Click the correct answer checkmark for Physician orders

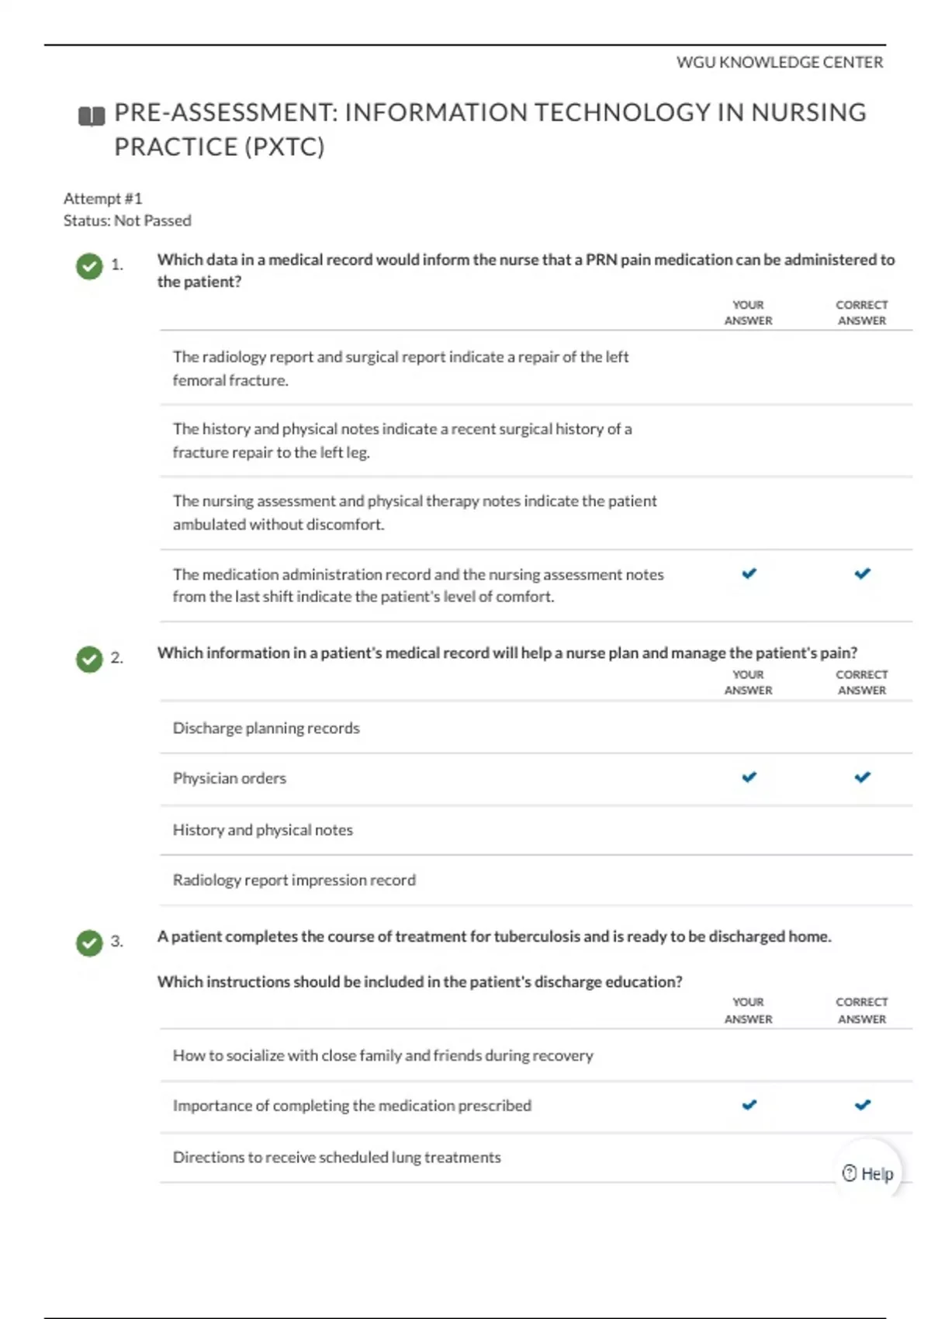click(862, 777)
